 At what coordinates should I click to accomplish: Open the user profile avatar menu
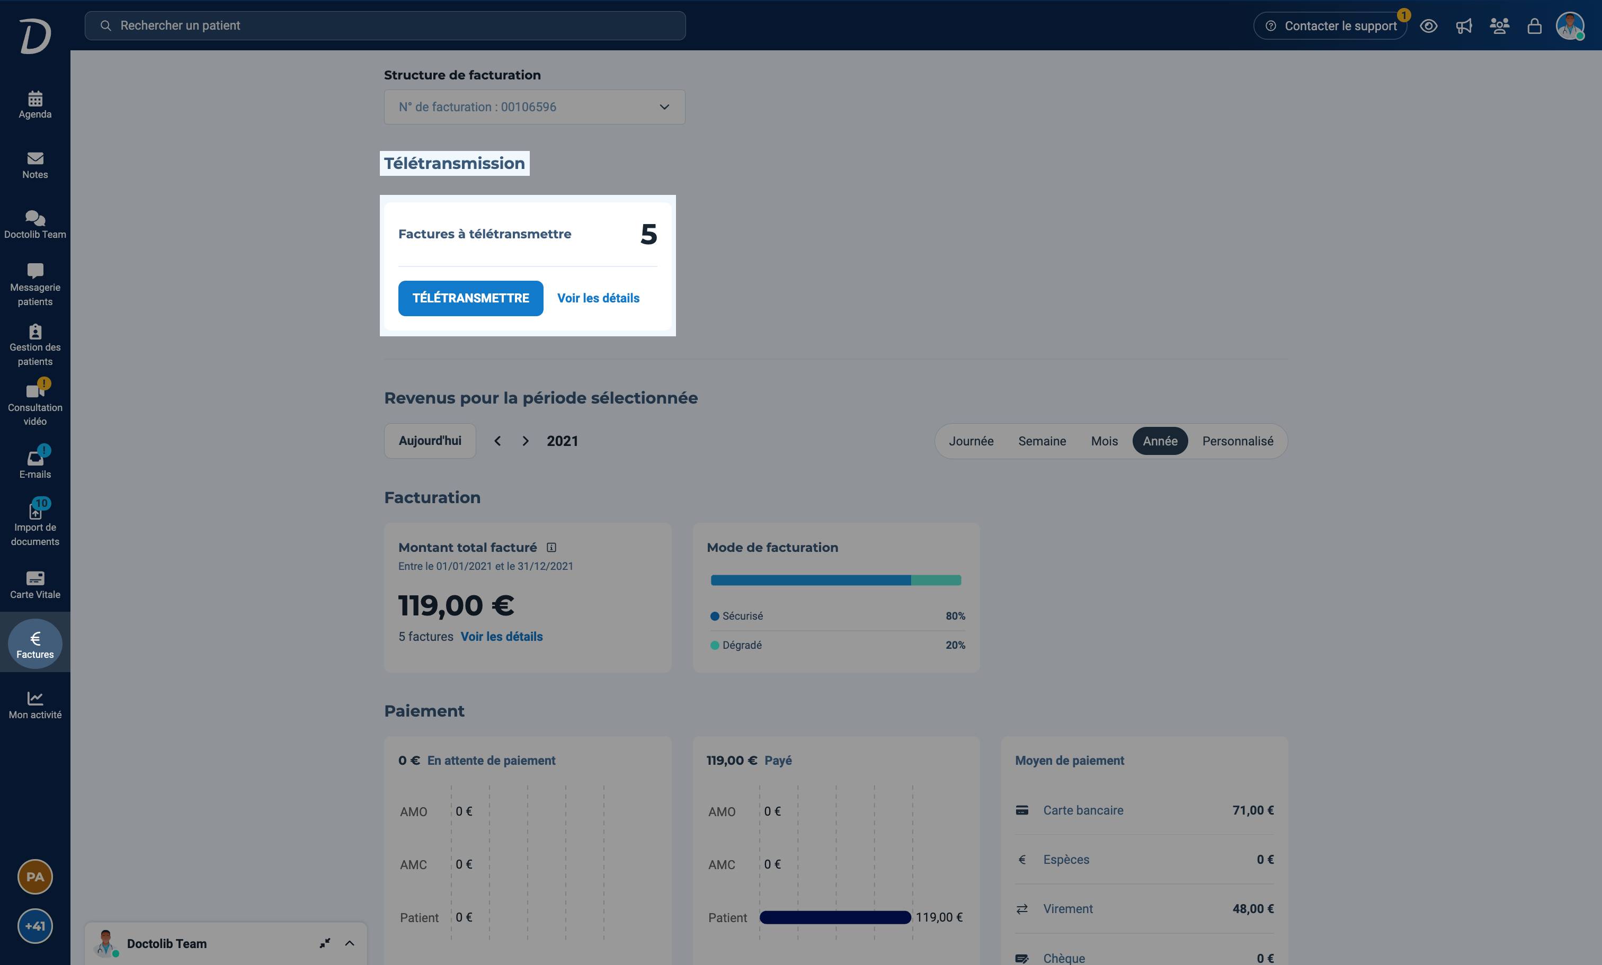1570,26
